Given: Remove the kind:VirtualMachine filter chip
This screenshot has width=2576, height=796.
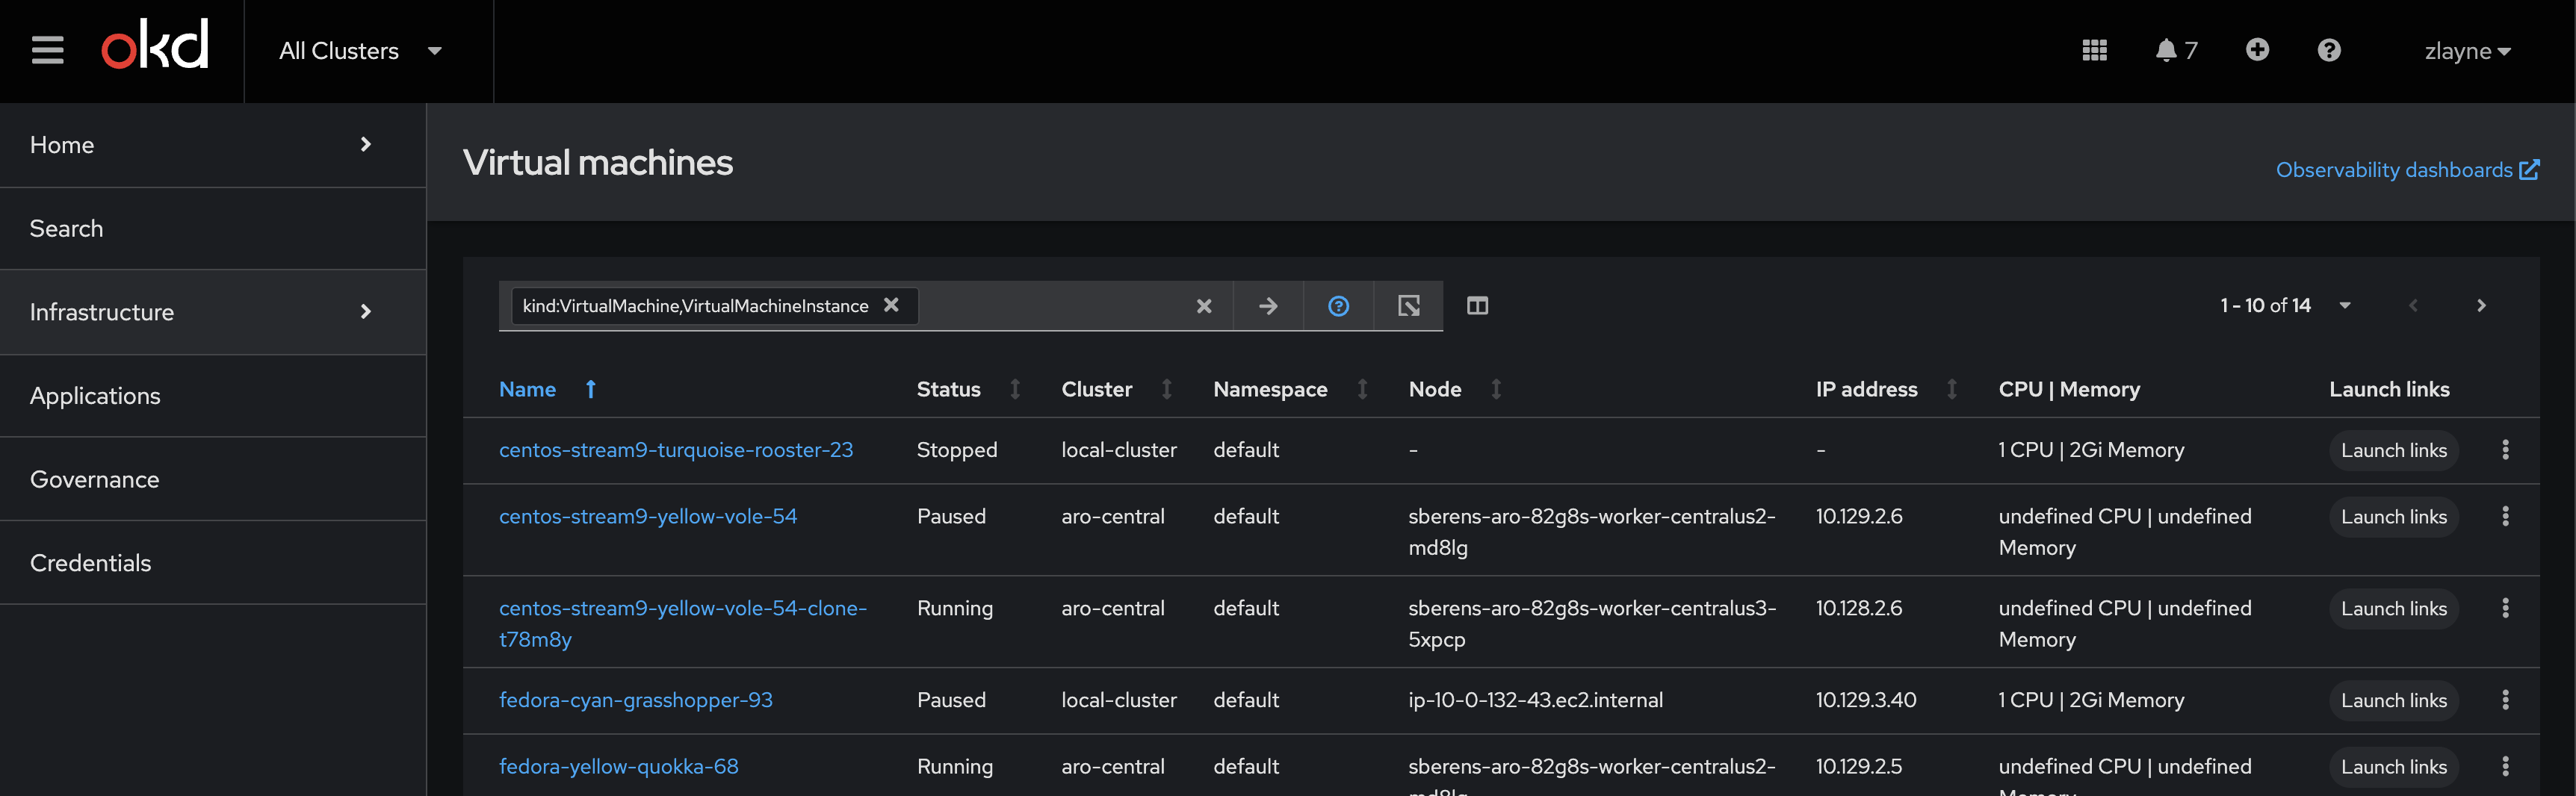Looking at the screenshot, I should point(891,305).
